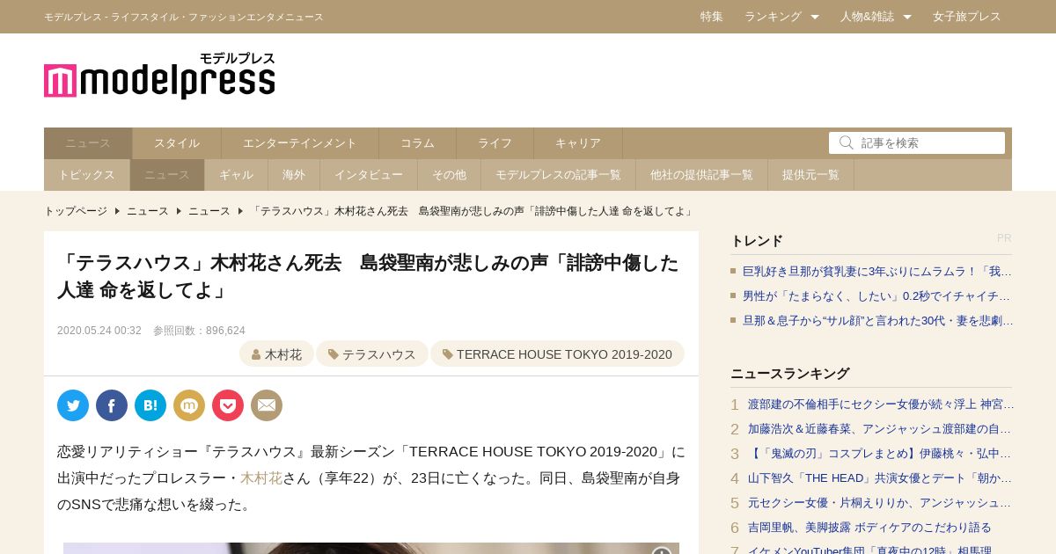The width and height of the screenshot is (1056, 554).
Task: Click the date 2020.05.24 00:32
Action: point(99,331)
